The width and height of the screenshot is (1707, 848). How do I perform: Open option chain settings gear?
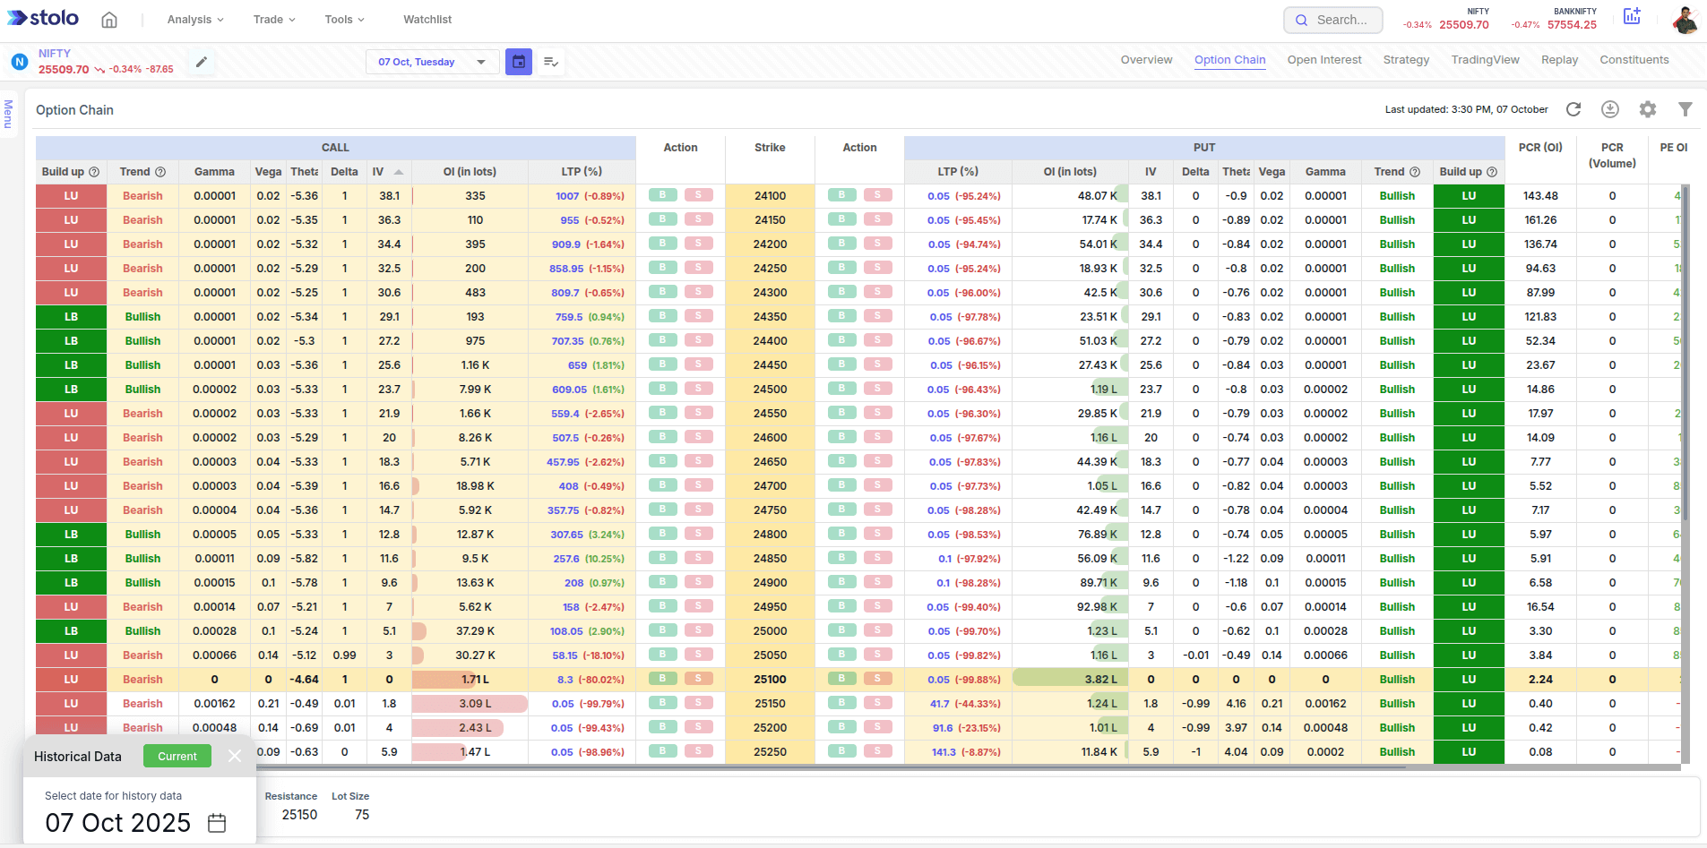tap(1648, 109)
